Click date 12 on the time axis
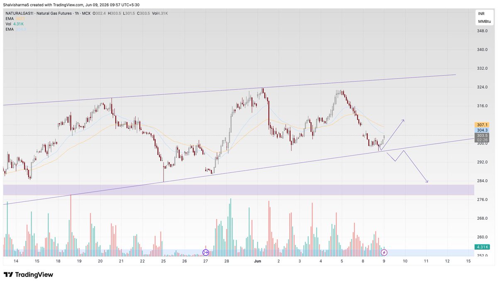Image resolution: width=498 pixels, height=284 pixels. point(447,261)
